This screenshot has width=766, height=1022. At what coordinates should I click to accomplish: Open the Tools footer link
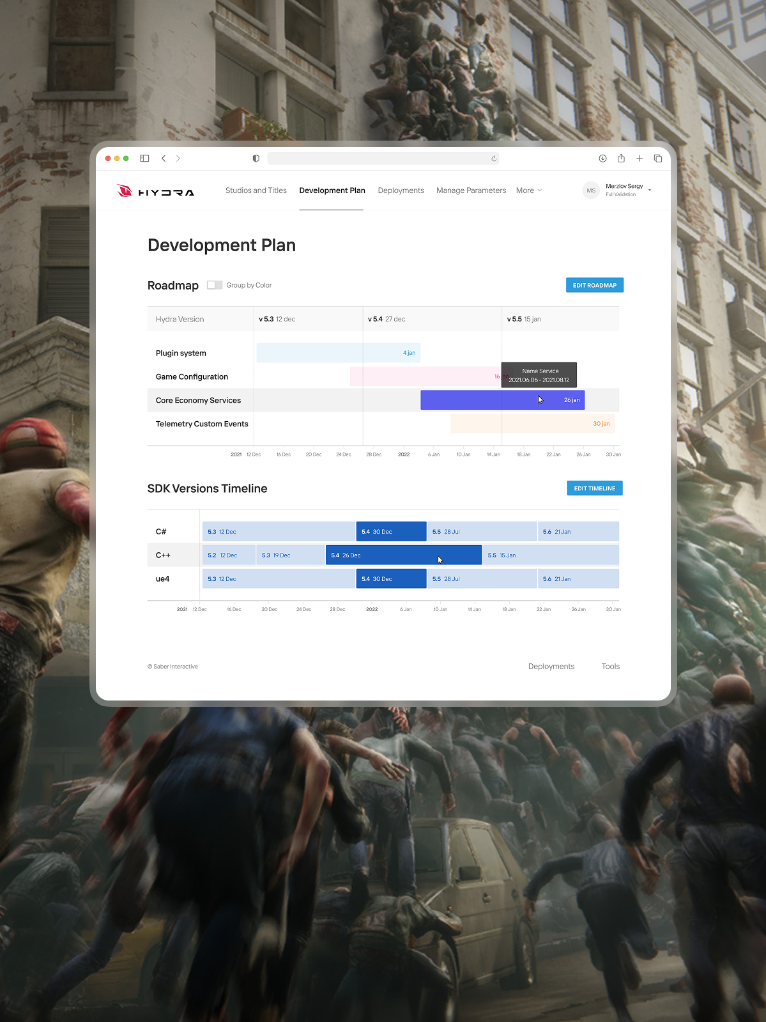click(610, 666)
